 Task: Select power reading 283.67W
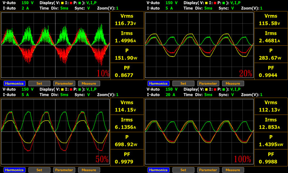(x=270, y=58)
